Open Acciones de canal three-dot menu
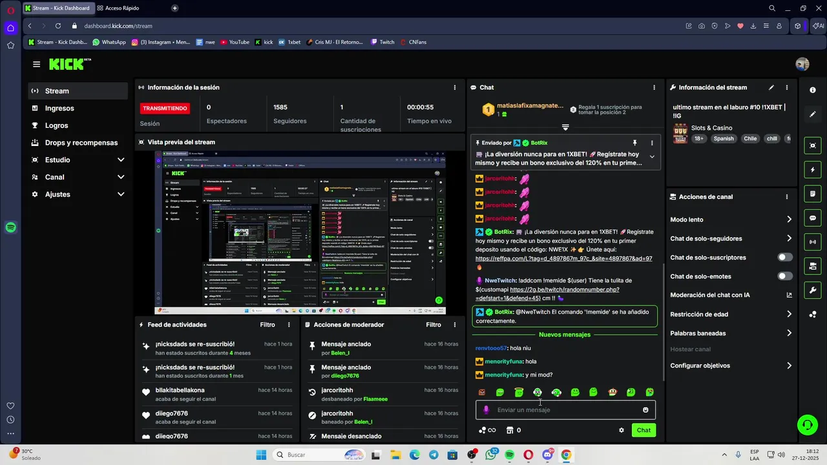This screenshot has height=465, width=827. tap(786, 197)
